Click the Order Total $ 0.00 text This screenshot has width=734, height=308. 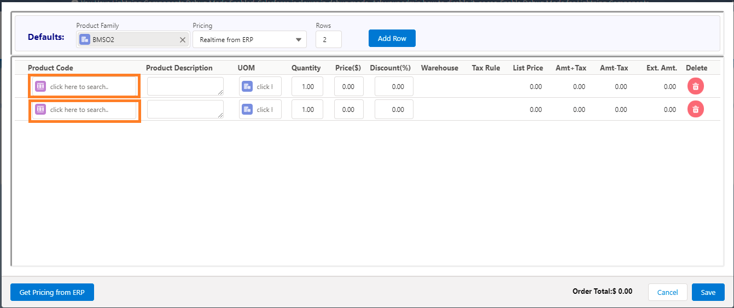[x=602, y=291]
